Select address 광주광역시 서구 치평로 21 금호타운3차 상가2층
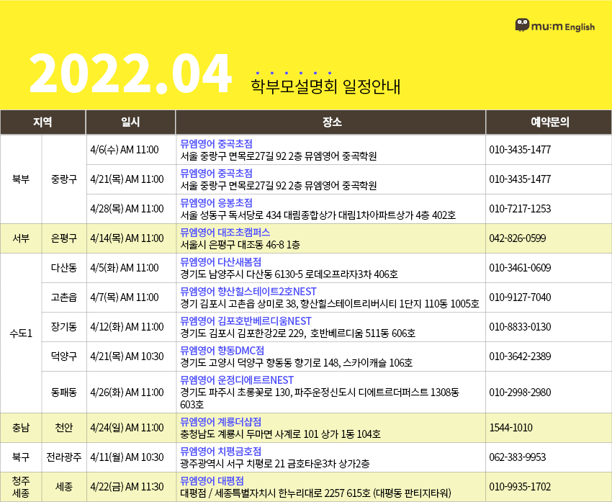The height and width of the screenshot is (502, 612). coord(275,464)
